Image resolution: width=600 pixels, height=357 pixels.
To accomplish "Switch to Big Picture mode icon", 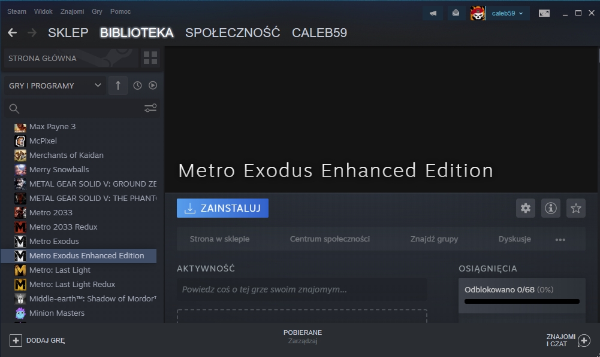I will (x=544, y=13).
